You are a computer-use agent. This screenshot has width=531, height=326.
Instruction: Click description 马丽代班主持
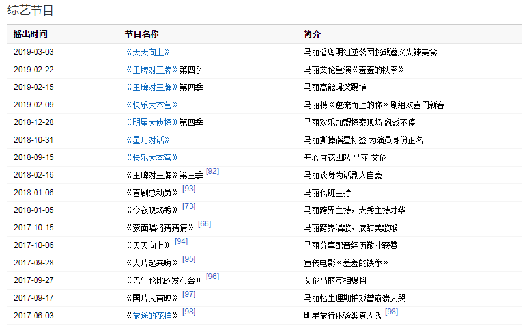tap(327, 193)
